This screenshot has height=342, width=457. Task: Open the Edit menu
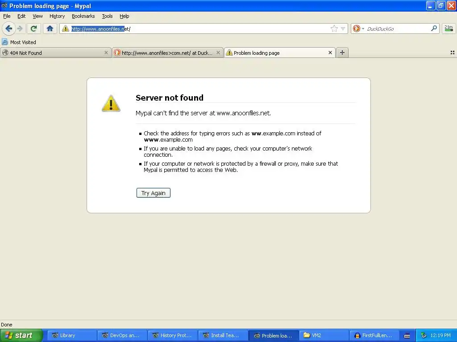[x=21, y=16]
